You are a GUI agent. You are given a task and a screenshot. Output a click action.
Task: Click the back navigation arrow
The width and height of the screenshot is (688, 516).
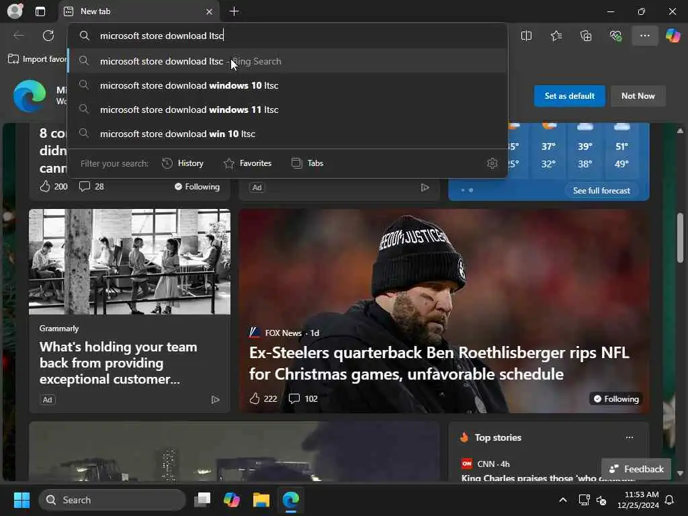19,36
